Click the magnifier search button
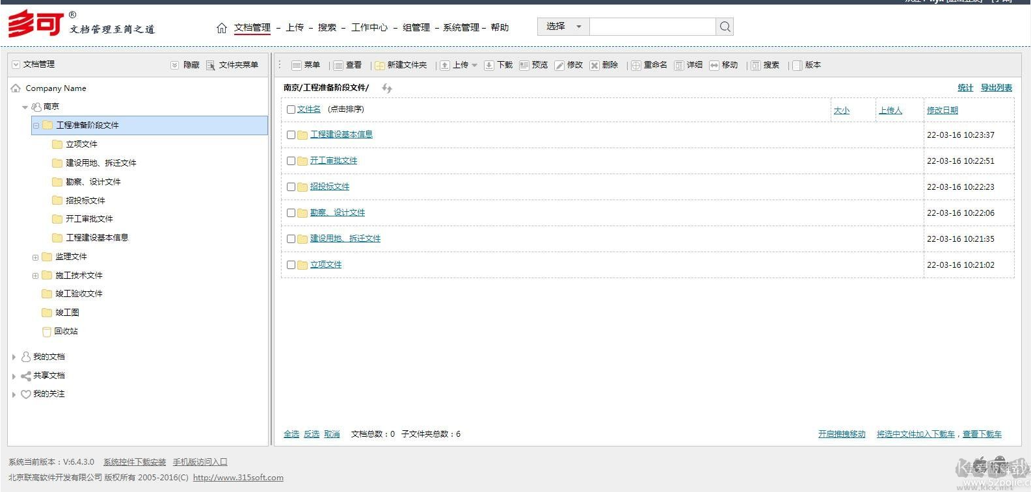The width and height of the screenshot is (1031, 492). (725, 27)
